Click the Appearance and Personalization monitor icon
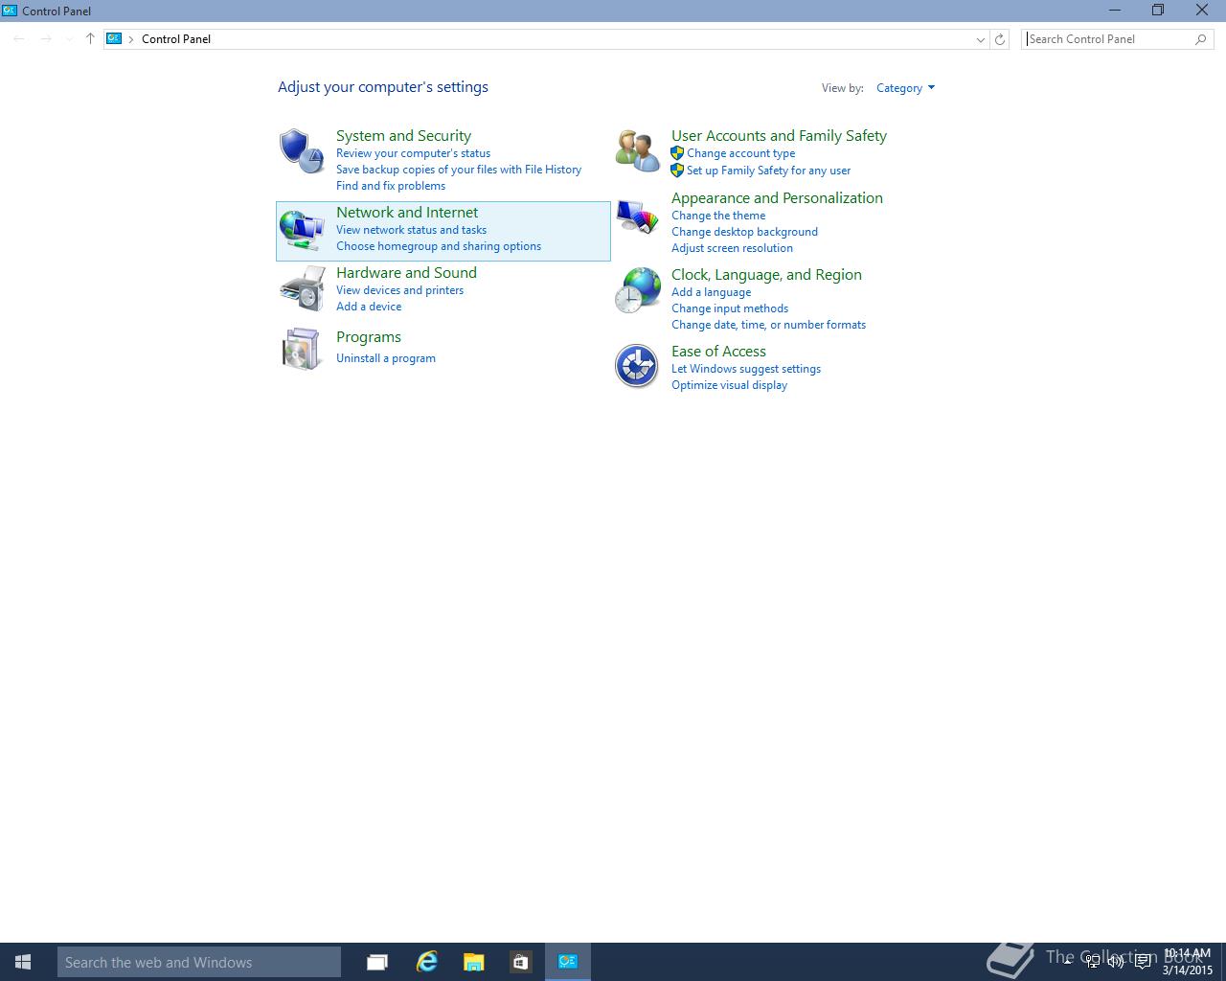The height and width of the screenshot is (981, 1226). click(x=637, y=217)
